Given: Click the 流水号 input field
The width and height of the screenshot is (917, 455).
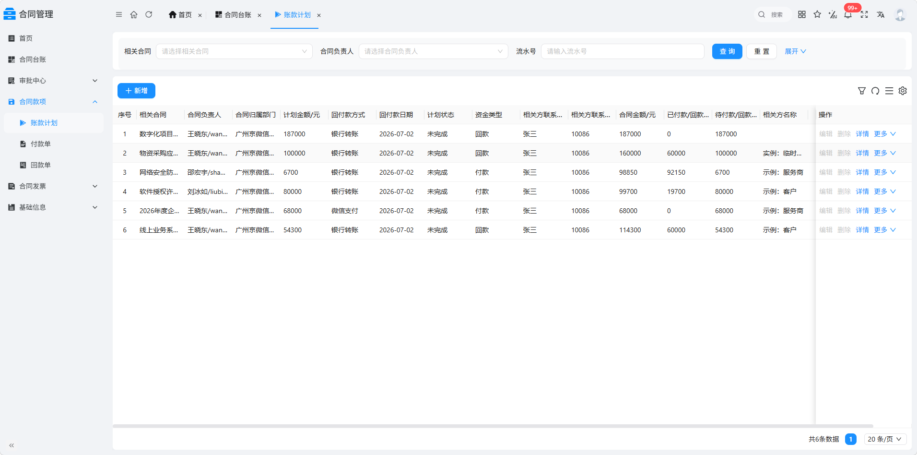Looking at the screenshot, I should point(623,51).
